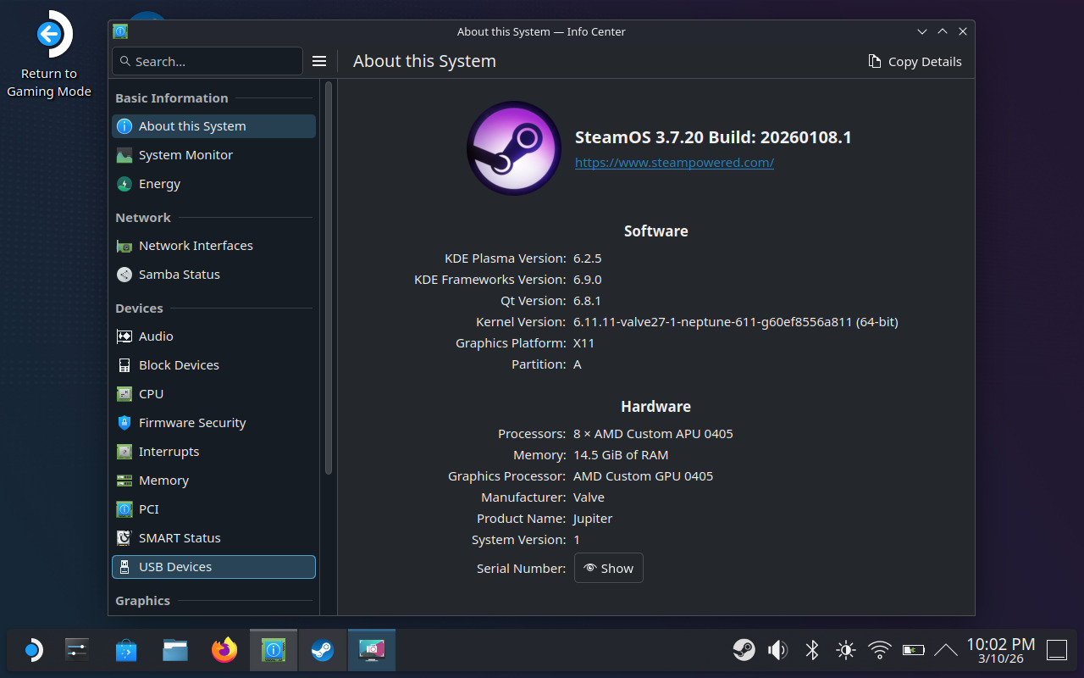This screenshot has width=1084, height=678.
Task: Click Return to Gaming Mode desktop icon
Action: click(49, 56)
